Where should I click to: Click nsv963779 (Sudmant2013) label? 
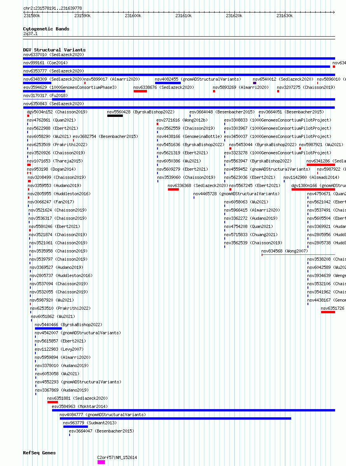(x=90, y=423)
